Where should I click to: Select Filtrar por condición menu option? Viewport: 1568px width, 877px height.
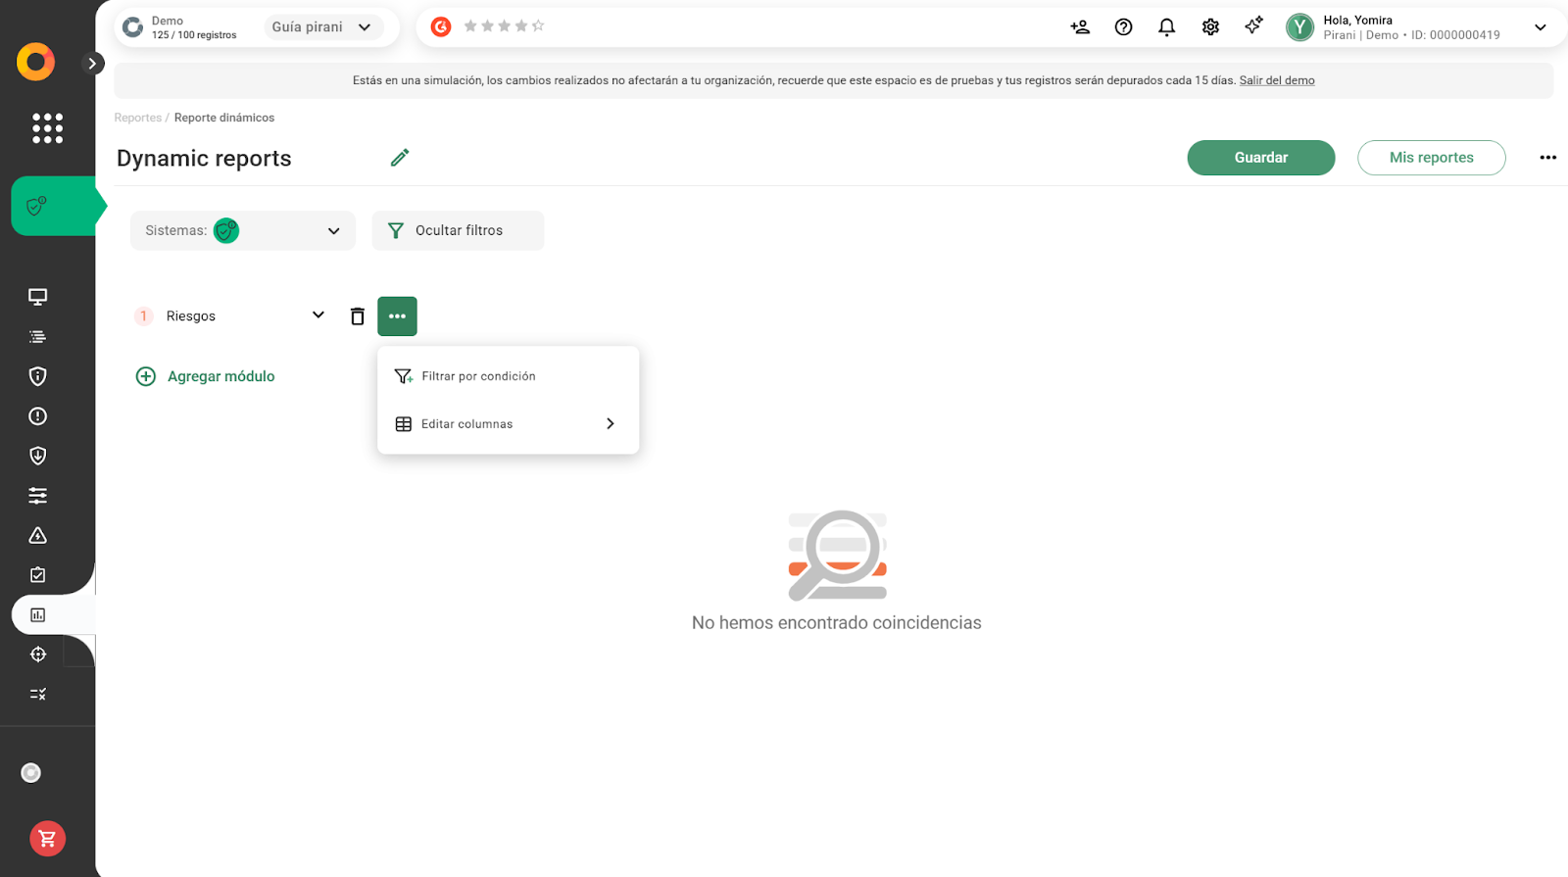tap(478, 376)
